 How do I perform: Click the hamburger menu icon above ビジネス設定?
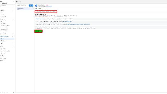coord(13,1)
